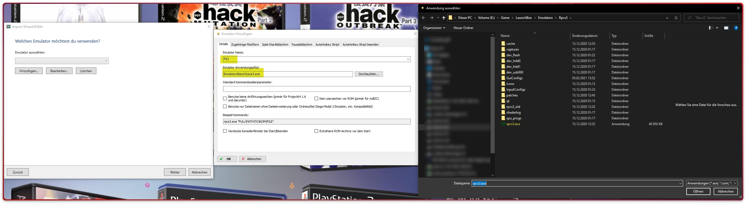The height and width of the screenshot is (204, 746).
Task: Click the file list vertical scrollbar
Action: click(492, 95)
